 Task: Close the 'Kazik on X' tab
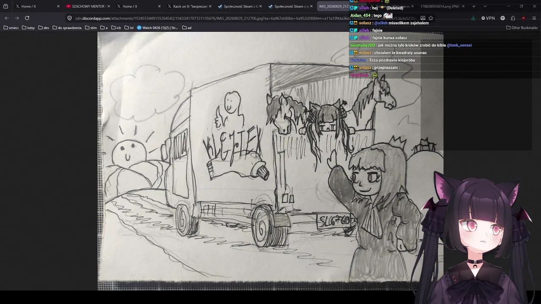pos(210,6)
